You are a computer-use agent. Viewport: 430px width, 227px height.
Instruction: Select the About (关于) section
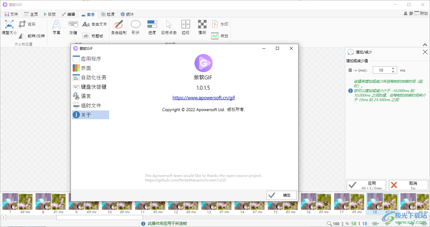click(90, 115)
